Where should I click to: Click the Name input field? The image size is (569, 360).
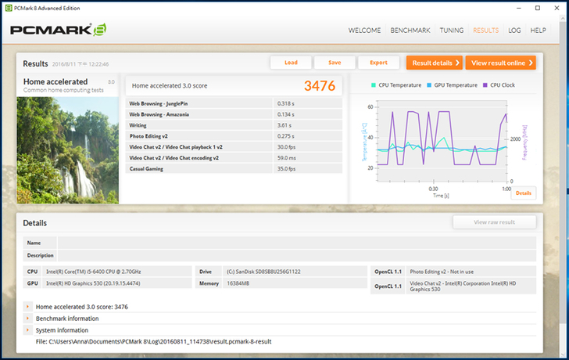point(297,243)
